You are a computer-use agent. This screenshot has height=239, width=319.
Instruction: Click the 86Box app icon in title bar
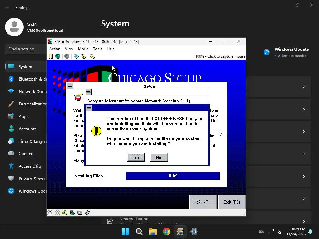pyautogui.click(x=50, y=41)
